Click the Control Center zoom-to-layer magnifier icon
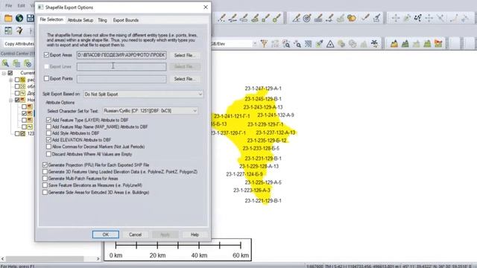Screen dimensions: 477x268 5,63
